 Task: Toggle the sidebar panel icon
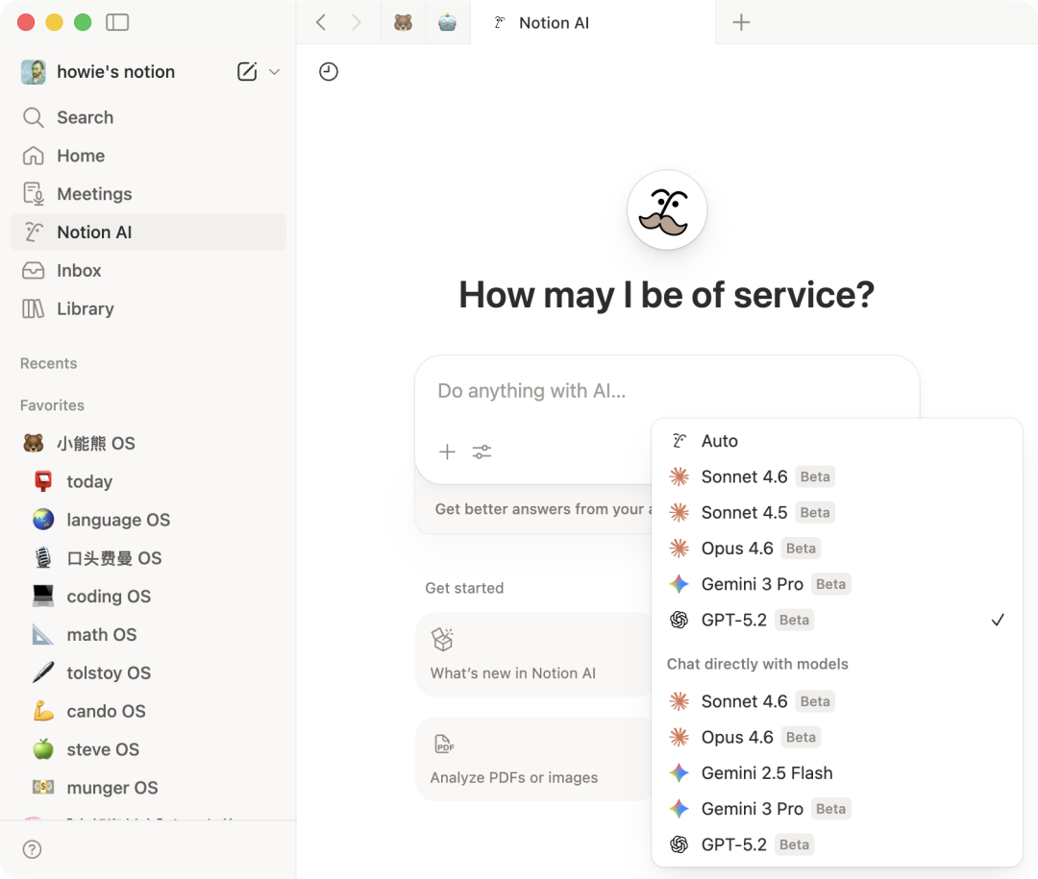point(117,22)
